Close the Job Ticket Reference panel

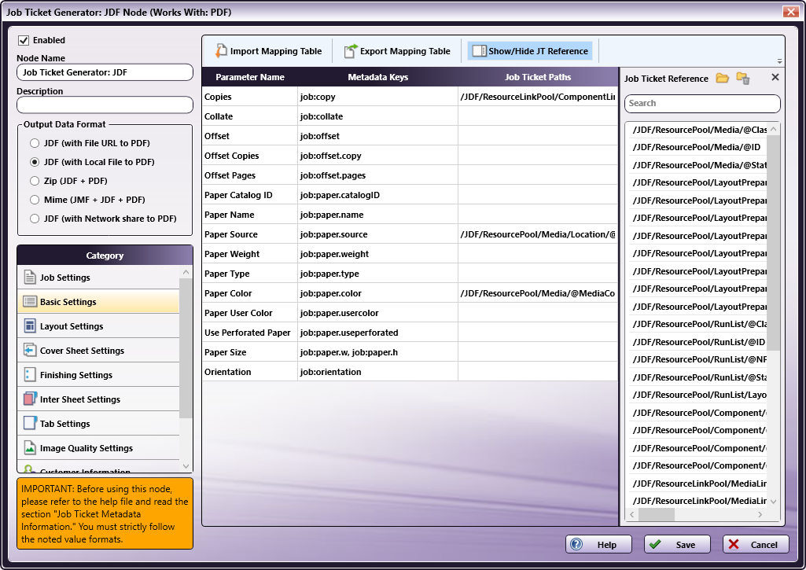775,77
